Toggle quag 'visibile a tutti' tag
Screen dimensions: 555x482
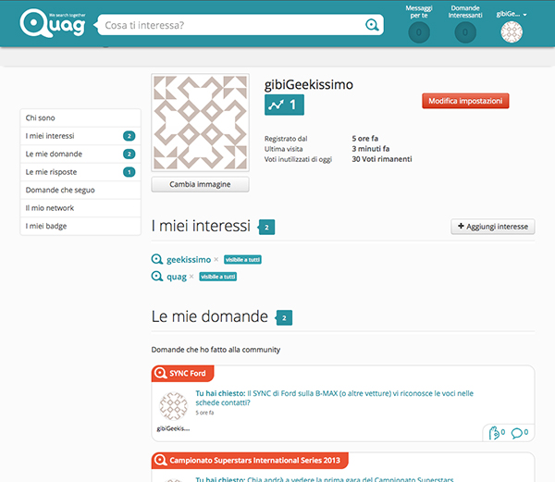pyautogui.click(x=218, y=277)
